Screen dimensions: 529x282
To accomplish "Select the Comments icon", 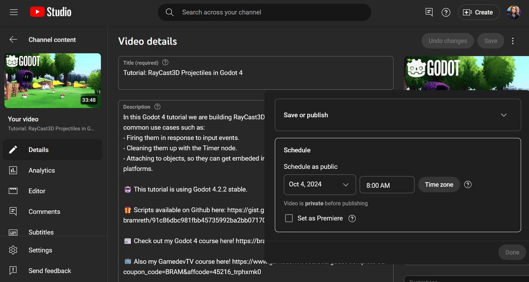I will (x=13, y=212).
